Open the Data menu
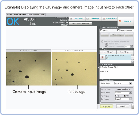The width and height of the screenshot is (139, 115). click(x=30, y=14)
